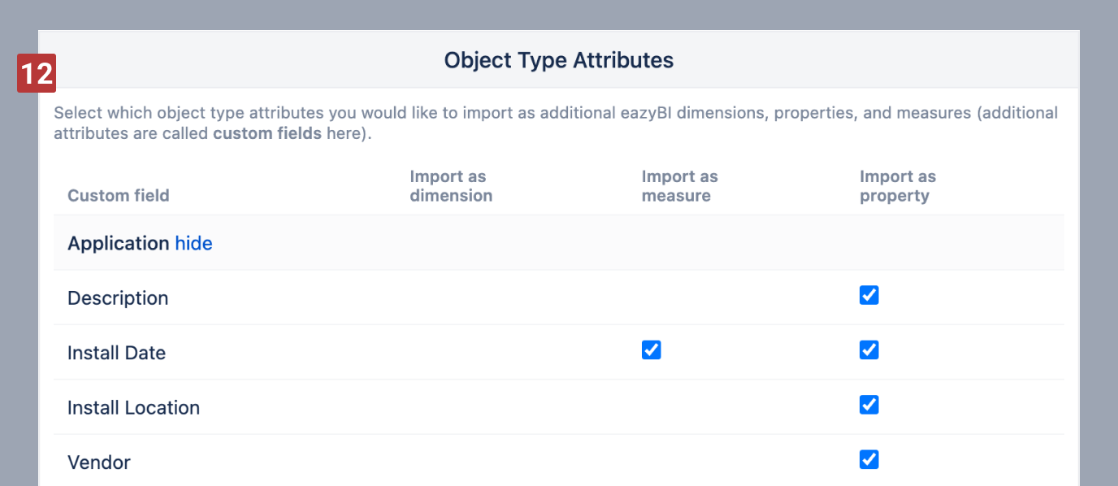Collapse Application attributes via hide link

[193, 243]
